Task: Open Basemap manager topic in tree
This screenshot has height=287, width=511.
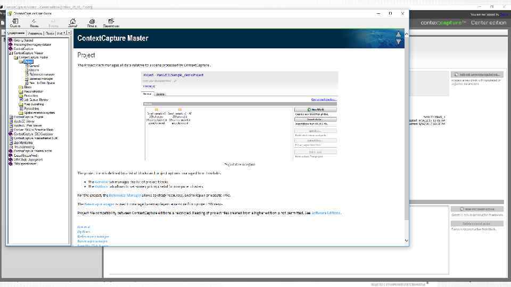Action: [x=41, y=79]
